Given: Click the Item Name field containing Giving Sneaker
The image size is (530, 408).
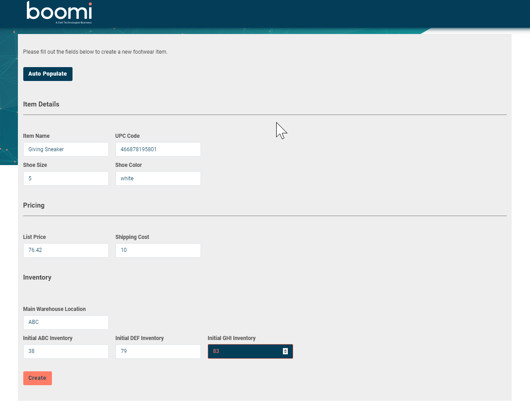Looking at the screenshot, I should pos(66,149).
